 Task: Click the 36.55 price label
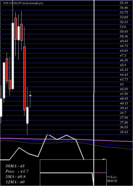(x=124, y=127)
